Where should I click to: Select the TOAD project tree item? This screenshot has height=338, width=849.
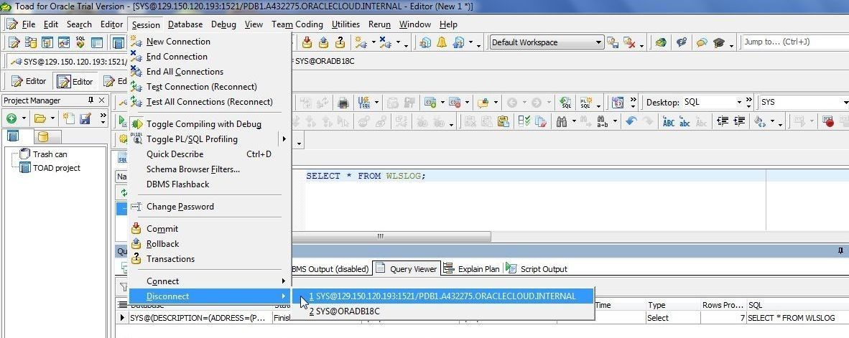click(x=56, y=168)
